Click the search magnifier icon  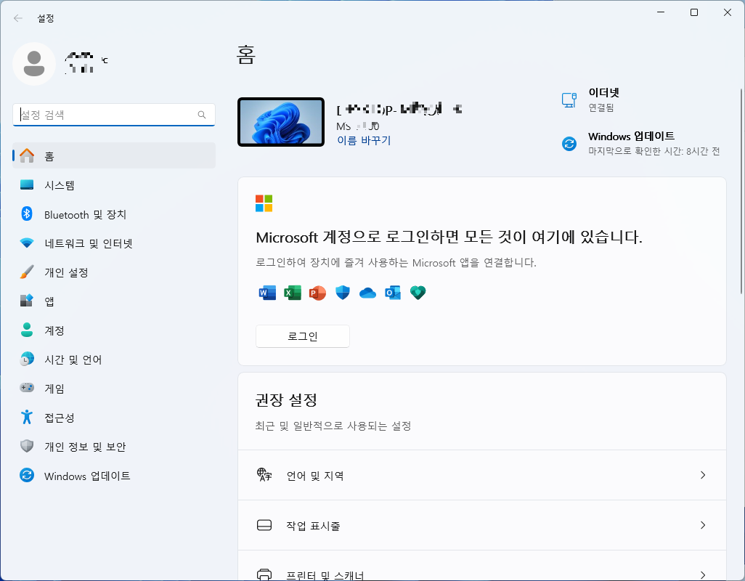pos(202,115)
